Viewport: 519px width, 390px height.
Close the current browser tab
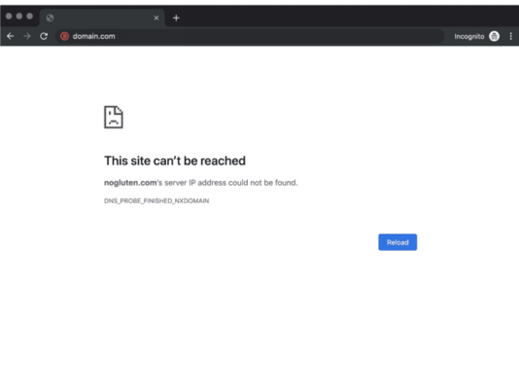156,18
